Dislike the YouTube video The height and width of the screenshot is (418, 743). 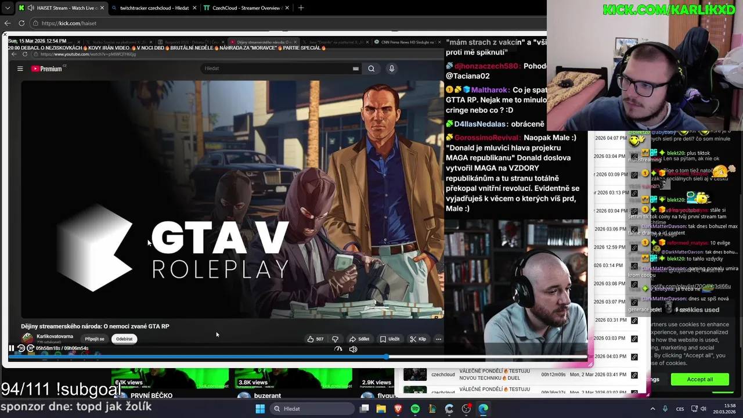(335, 339)
